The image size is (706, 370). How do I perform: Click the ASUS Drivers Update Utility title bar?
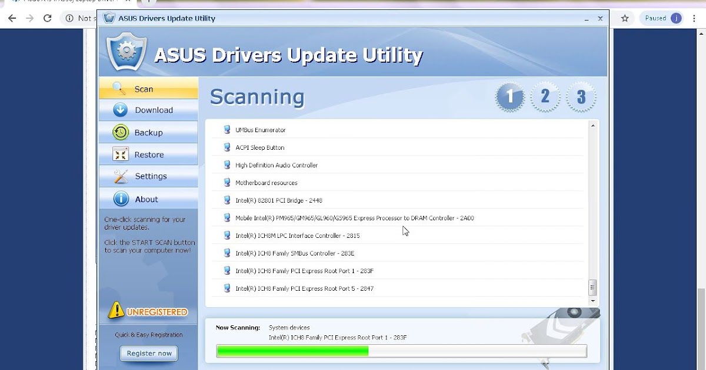click(x=353, y=18)
